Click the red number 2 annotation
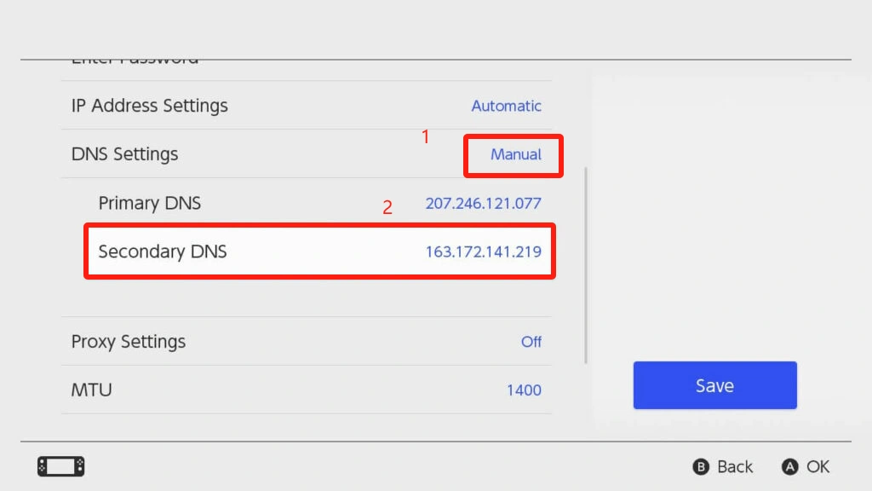 click(387, 207)
